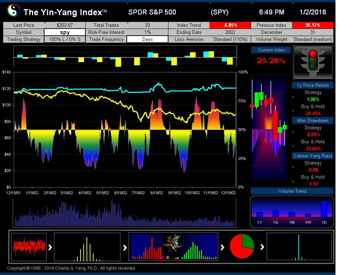Click the 1M volume trend bar

[292, 214]
